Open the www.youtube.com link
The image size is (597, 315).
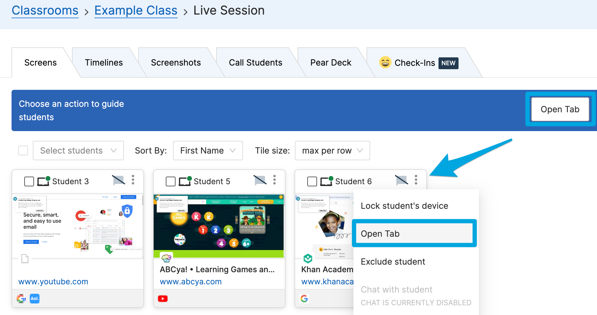click(53, 282)
